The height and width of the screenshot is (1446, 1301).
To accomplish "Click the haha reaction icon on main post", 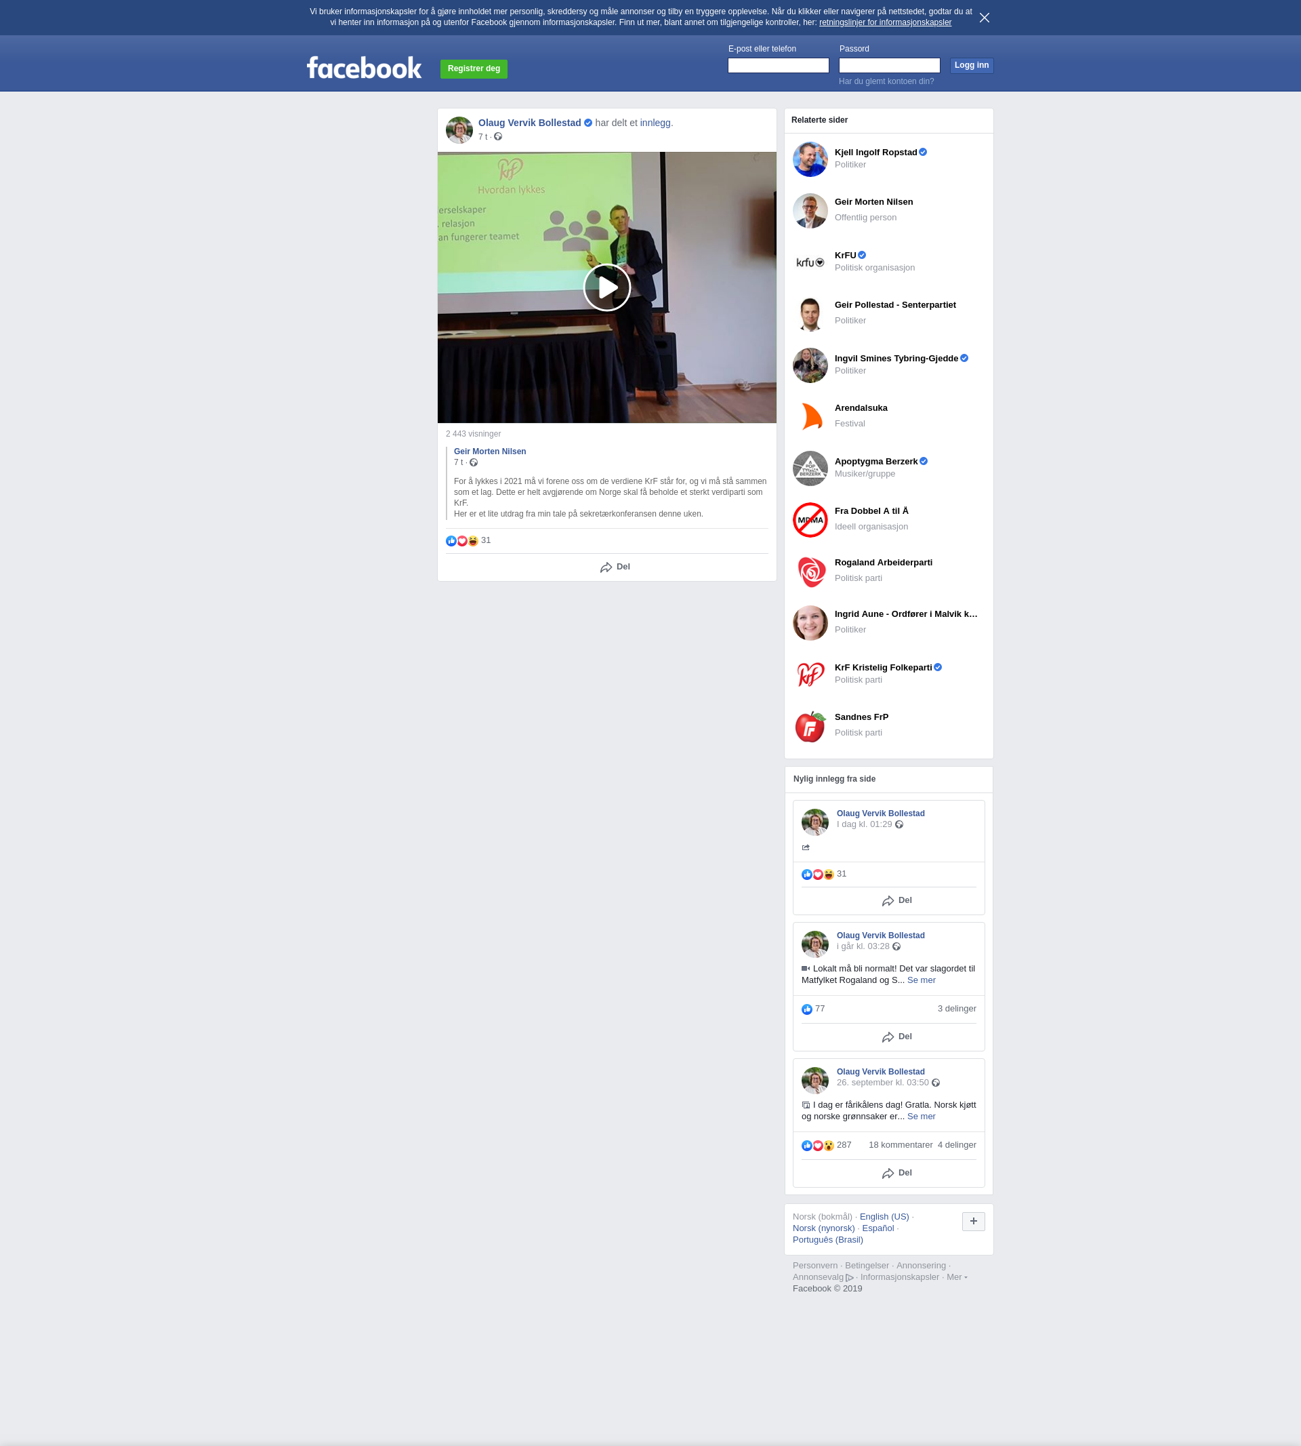I will [x=472, y=541].
